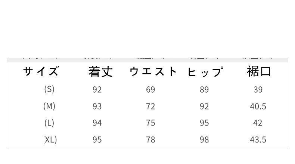Click the 裾口 column header
Viewport: 295px width, 164px height.
point(258,71)
